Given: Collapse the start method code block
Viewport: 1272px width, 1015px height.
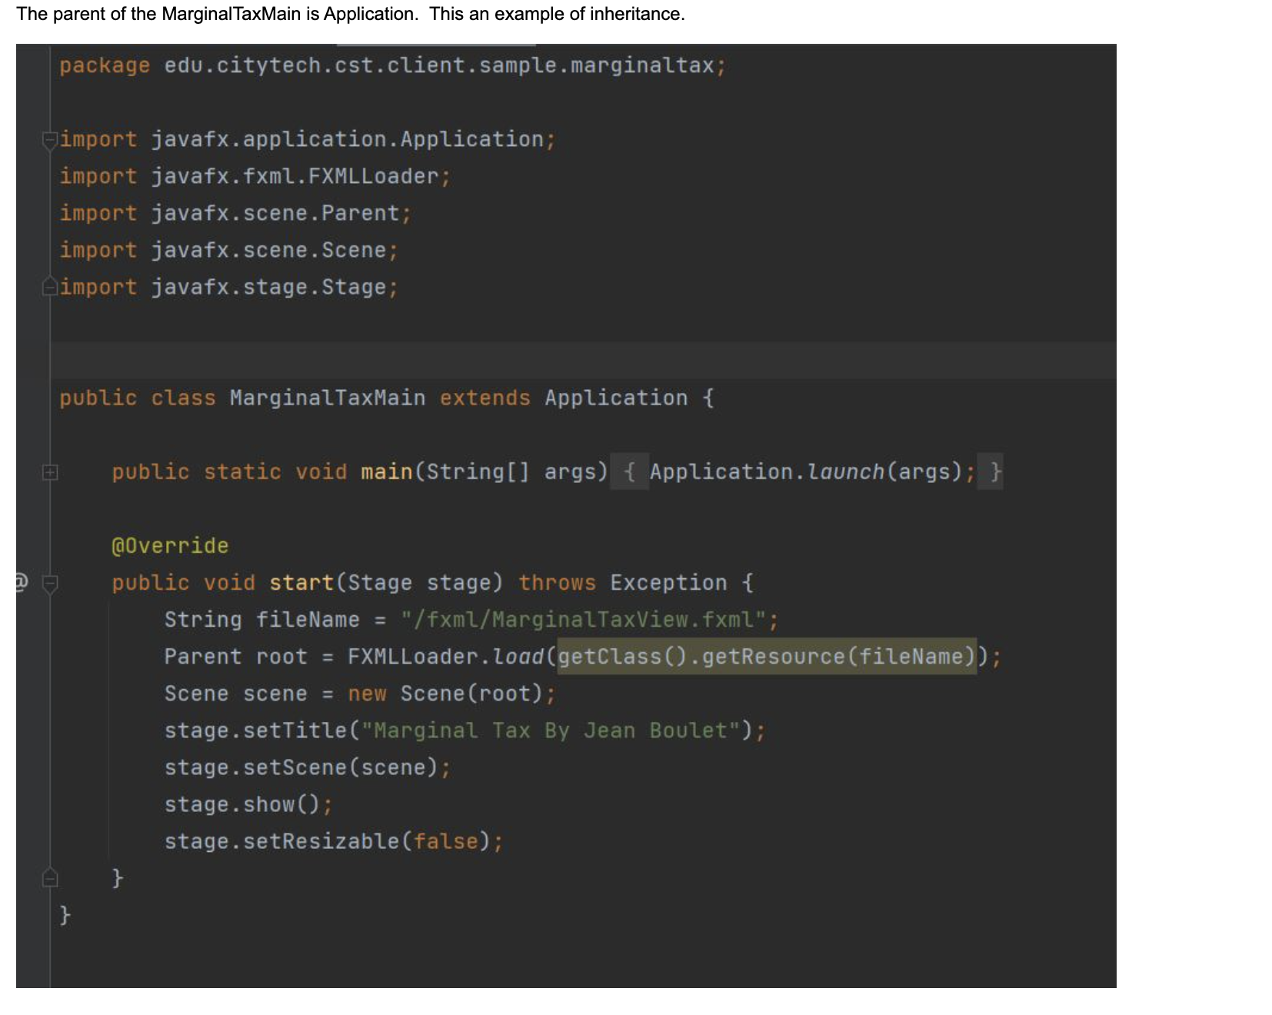Looking at the screenshot, I should [x=49, y=583].
